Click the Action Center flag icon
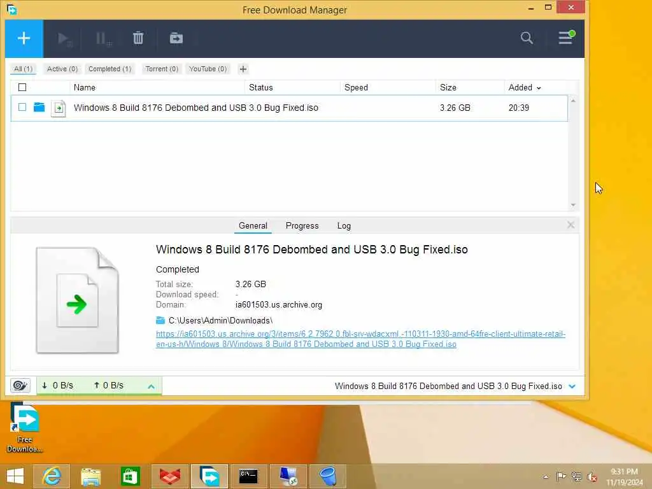This screenshot has width=652, height=489. click(x=561, y=476)
